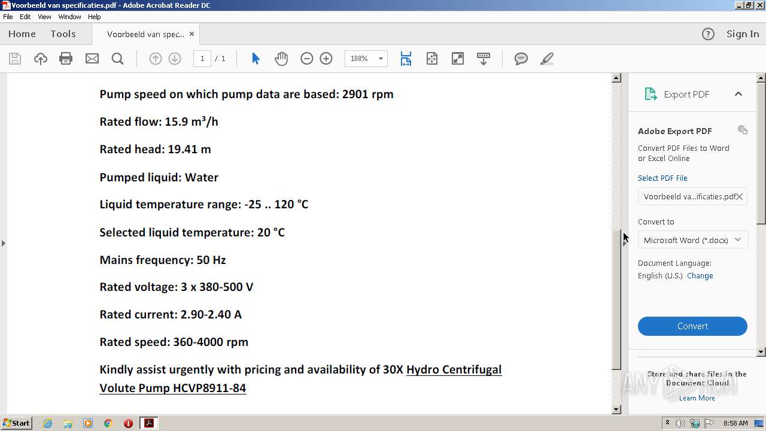Collapse the Export PDF section chevron
The height and width of the screenshot is (431, 766).
tap(738, 94)
